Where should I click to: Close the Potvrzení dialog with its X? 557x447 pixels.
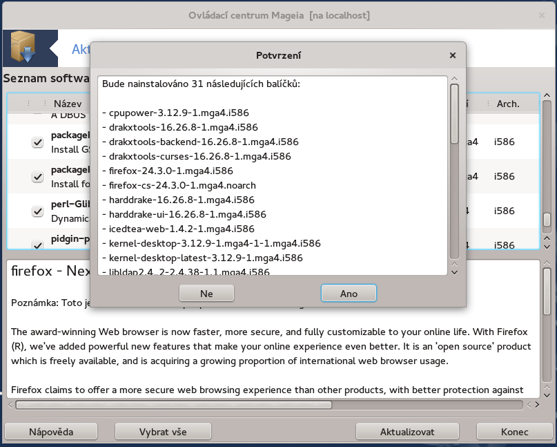pyautogui.click(x=453, y=55)
